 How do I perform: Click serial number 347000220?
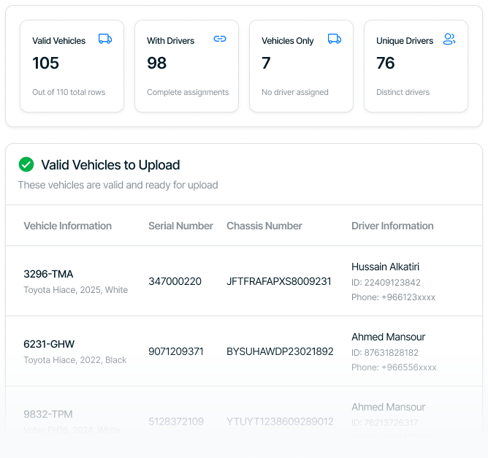175,281
